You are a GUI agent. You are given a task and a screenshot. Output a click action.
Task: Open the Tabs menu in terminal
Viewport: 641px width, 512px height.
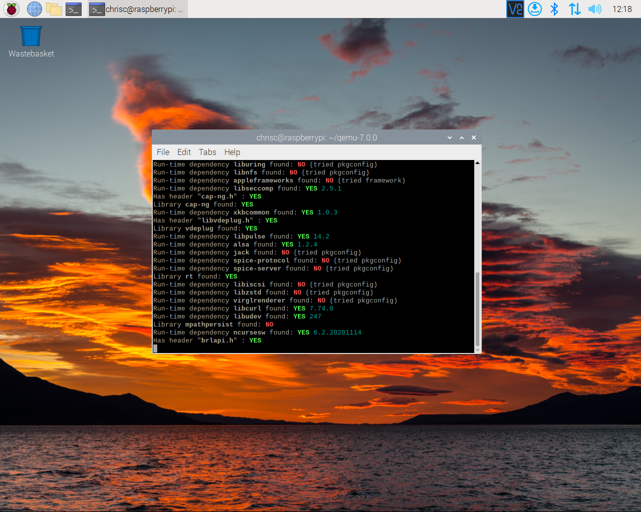tap(207, 152)
